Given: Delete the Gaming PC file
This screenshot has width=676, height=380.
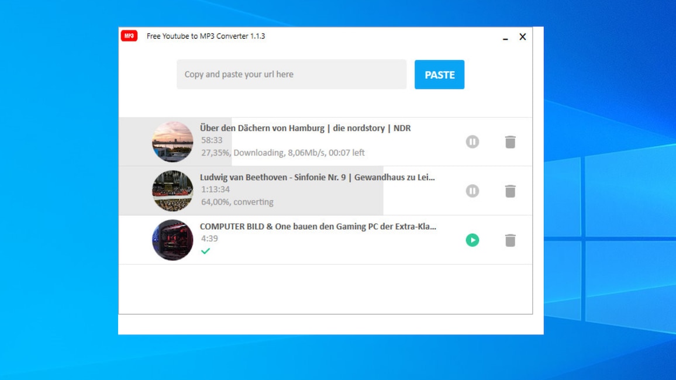Looking at the screenshot, I should 510,240.
